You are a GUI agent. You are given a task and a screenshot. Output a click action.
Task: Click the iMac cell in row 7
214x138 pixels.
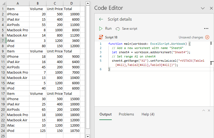pos(18,41)
